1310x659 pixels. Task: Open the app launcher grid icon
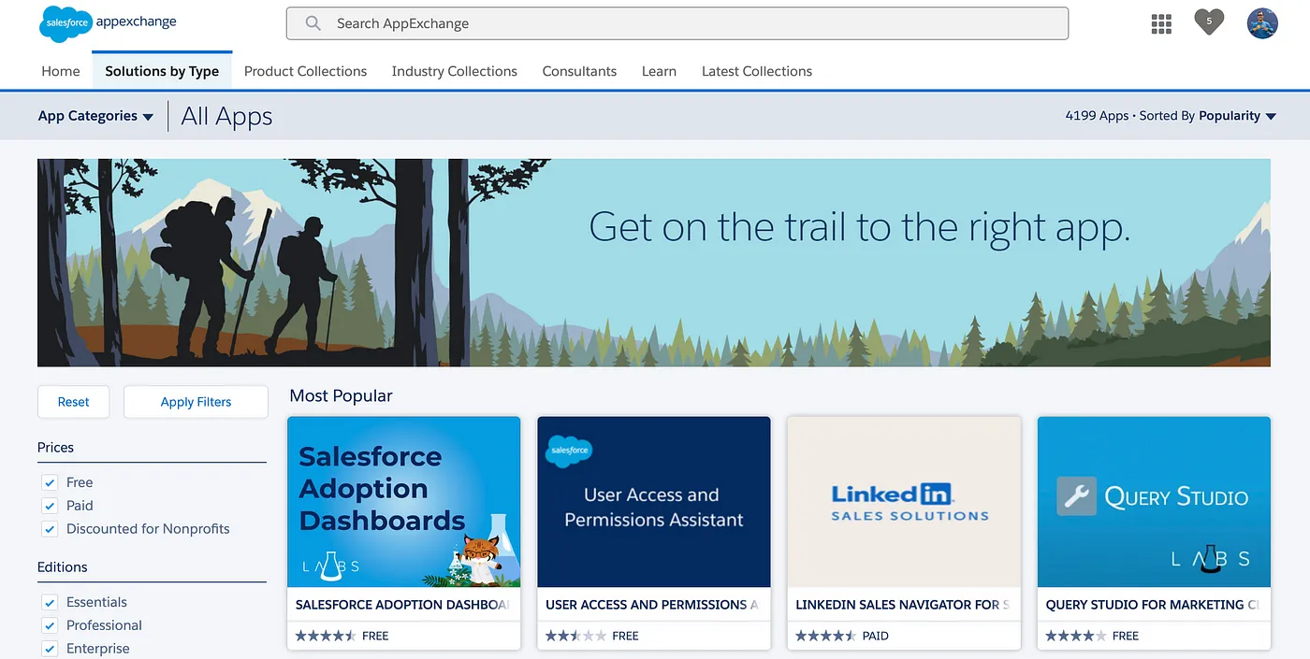click(1161, 23)
